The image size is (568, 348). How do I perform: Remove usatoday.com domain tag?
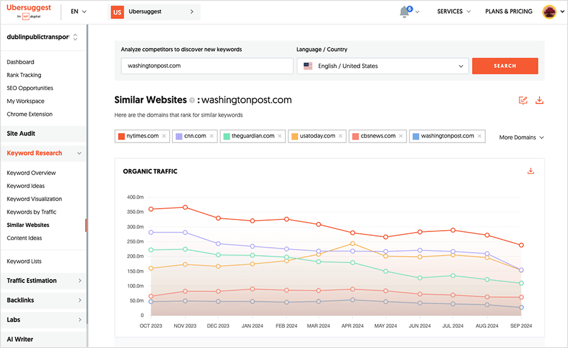click(x=341, y=136)
